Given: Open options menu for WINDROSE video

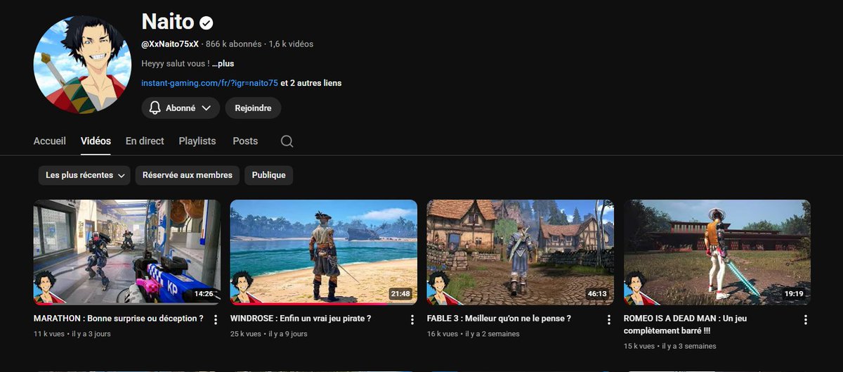Looking at the screenshot, I should pyautogui.click(x=412, y=319).
